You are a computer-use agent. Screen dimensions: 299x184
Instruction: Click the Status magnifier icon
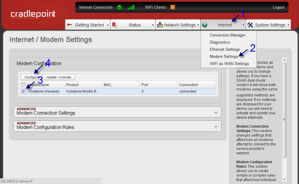(x=115, y=25)
